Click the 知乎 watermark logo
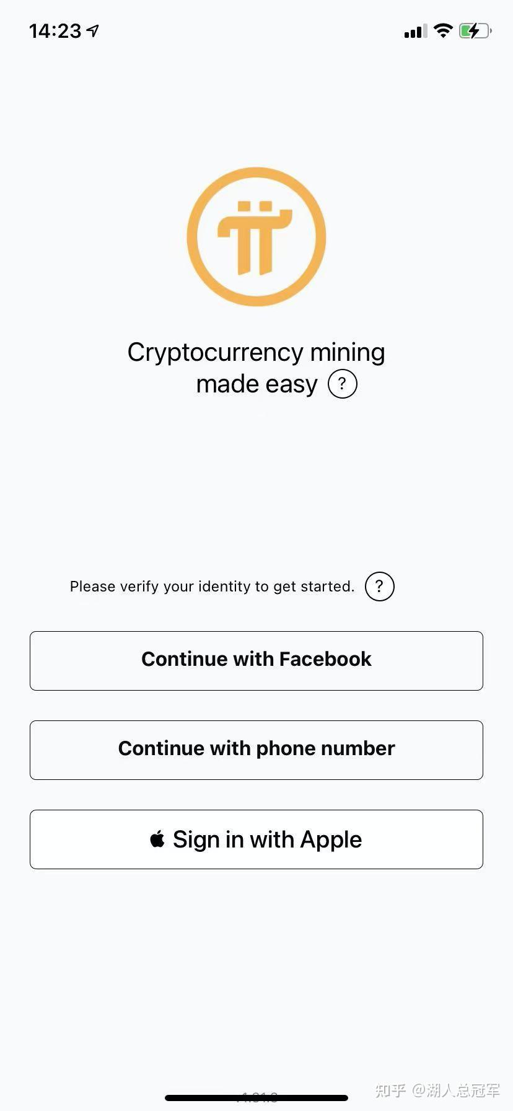 pos(390,1090)
